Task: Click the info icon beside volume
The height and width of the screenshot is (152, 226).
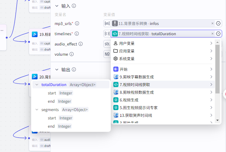Action: pos(71,54)
